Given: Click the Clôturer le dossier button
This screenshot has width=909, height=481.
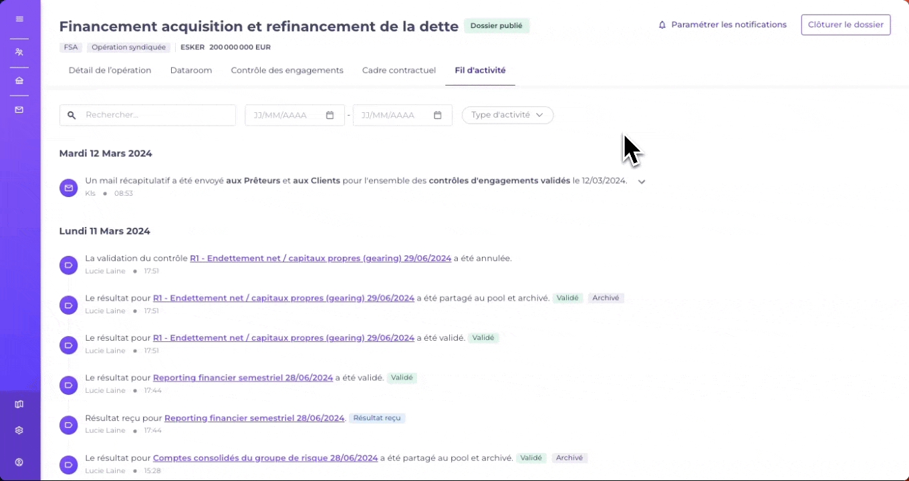Looking at the screenshot, I should point(846,25).
